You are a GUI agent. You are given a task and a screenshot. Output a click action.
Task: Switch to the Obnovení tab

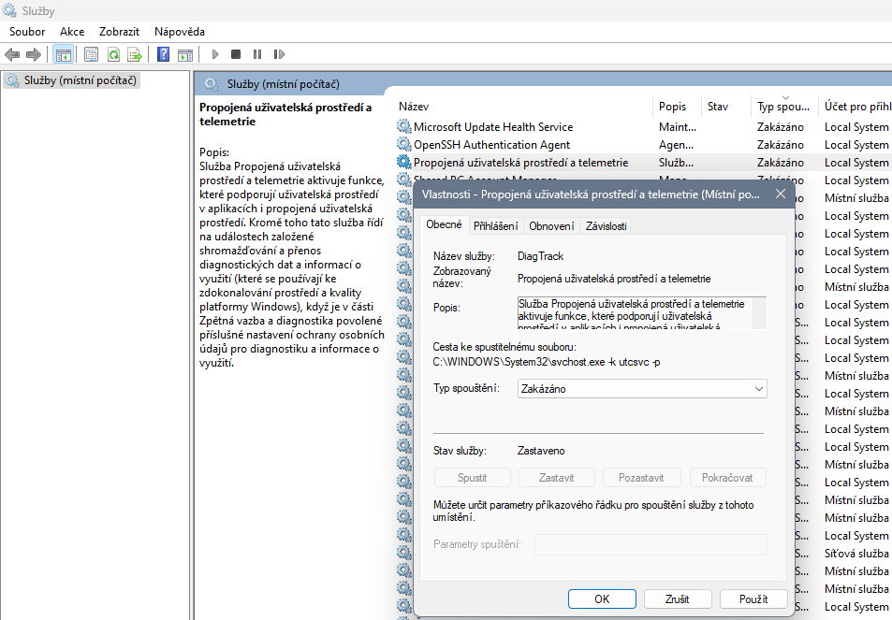point(551,226)
